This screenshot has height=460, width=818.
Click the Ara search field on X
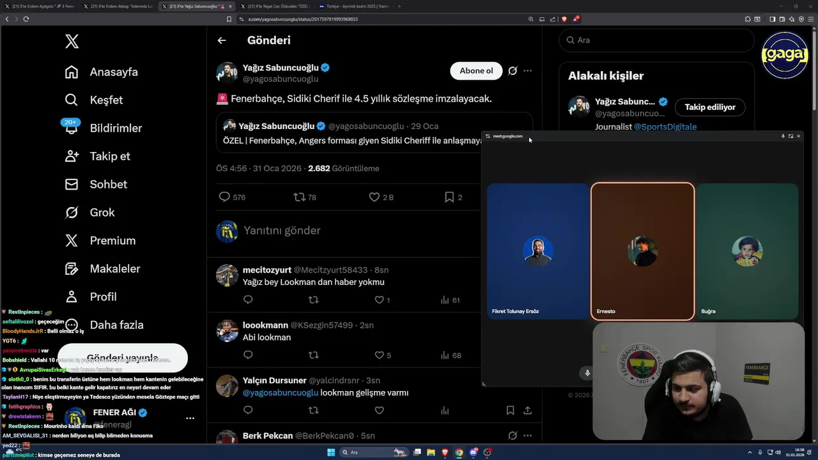click(656, 40)
